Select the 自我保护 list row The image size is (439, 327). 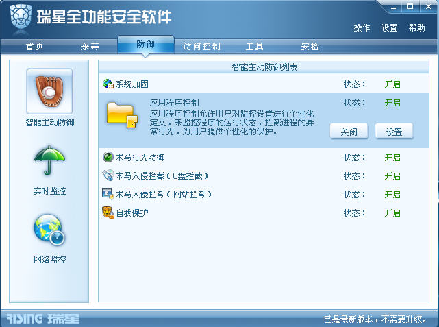coord(264,213)
